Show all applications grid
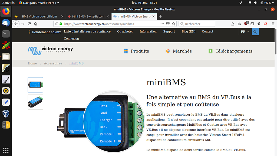277x156 pixels. [x=6, y=150]
